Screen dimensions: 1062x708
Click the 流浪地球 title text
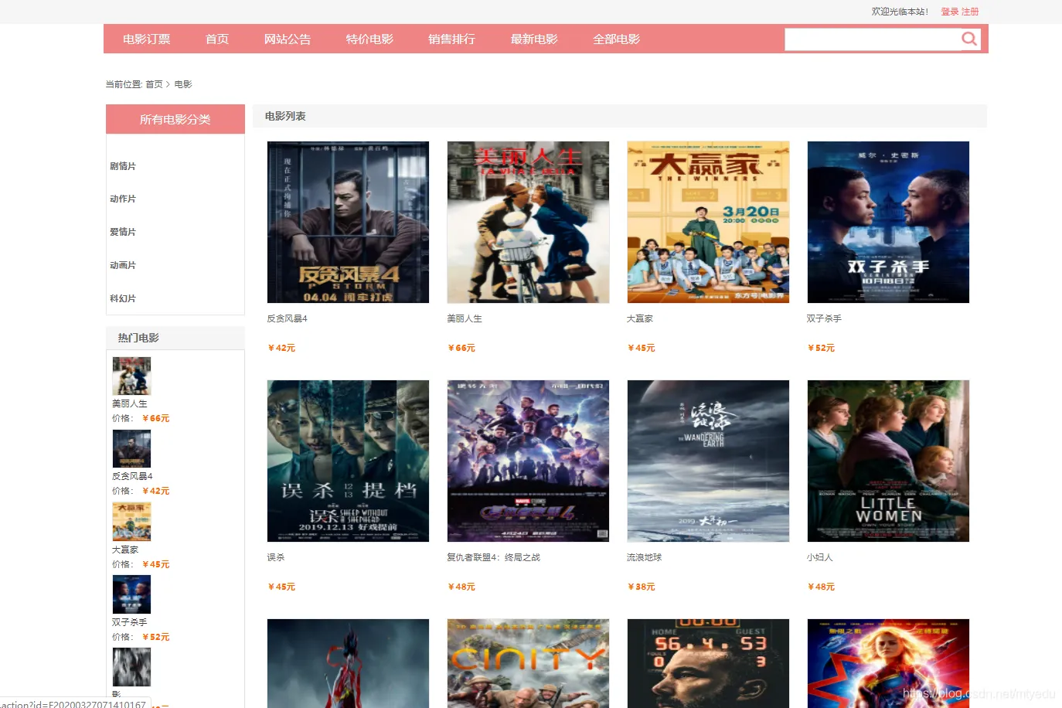[645, 557]
